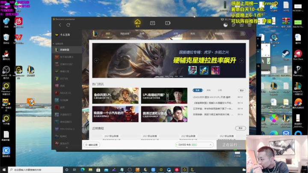
Task: Open OBS Studio from the taskbar
Action: (130, 170)
